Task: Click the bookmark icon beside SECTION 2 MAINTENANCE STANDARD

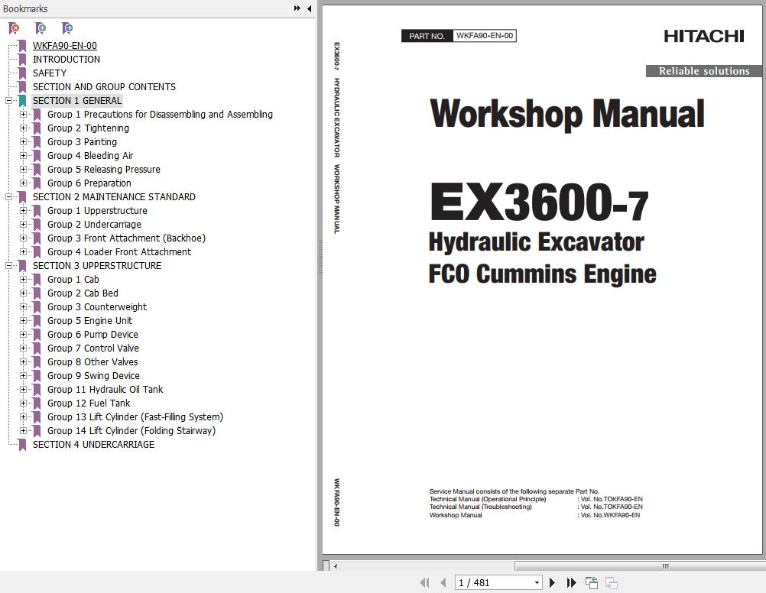Action: tap(22, 197)
